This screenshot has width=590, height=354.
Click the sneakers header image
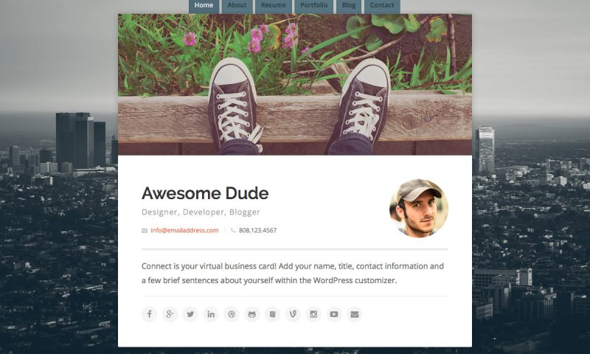click(x=295, y=85)
